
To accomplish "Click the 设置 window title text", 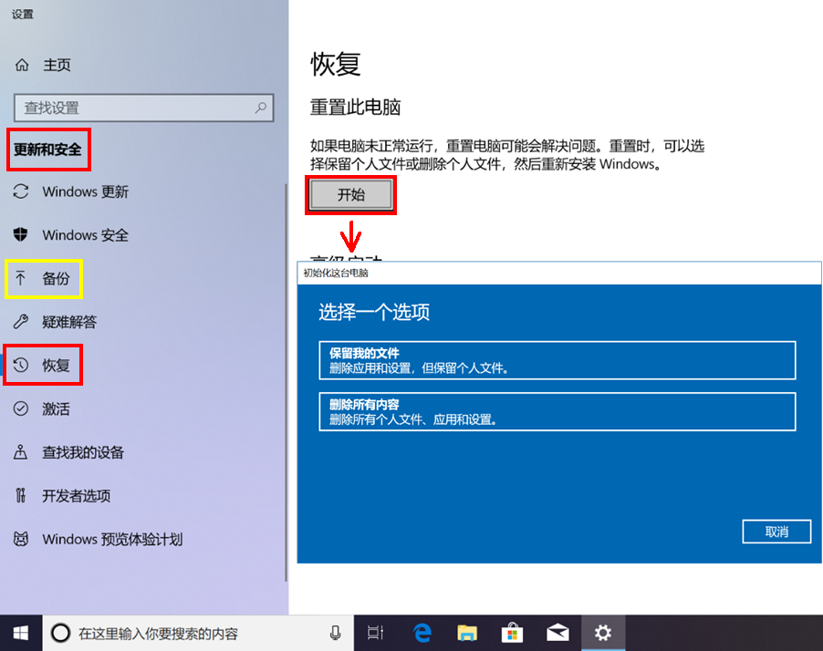I will [23, 15].
